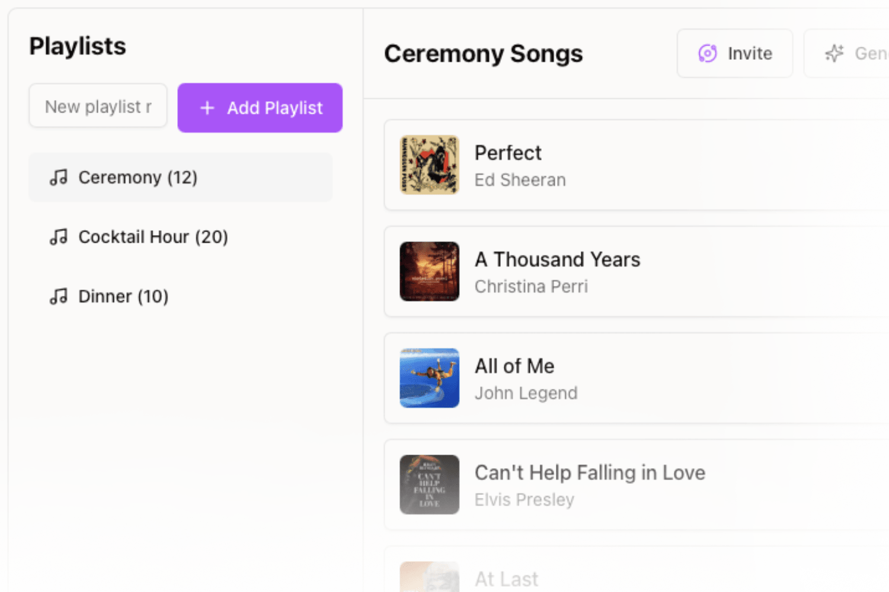Click the plus icon on Add Playlist
Image resolution: width=889 pixels, height=592 pixels.
(207, 108)
